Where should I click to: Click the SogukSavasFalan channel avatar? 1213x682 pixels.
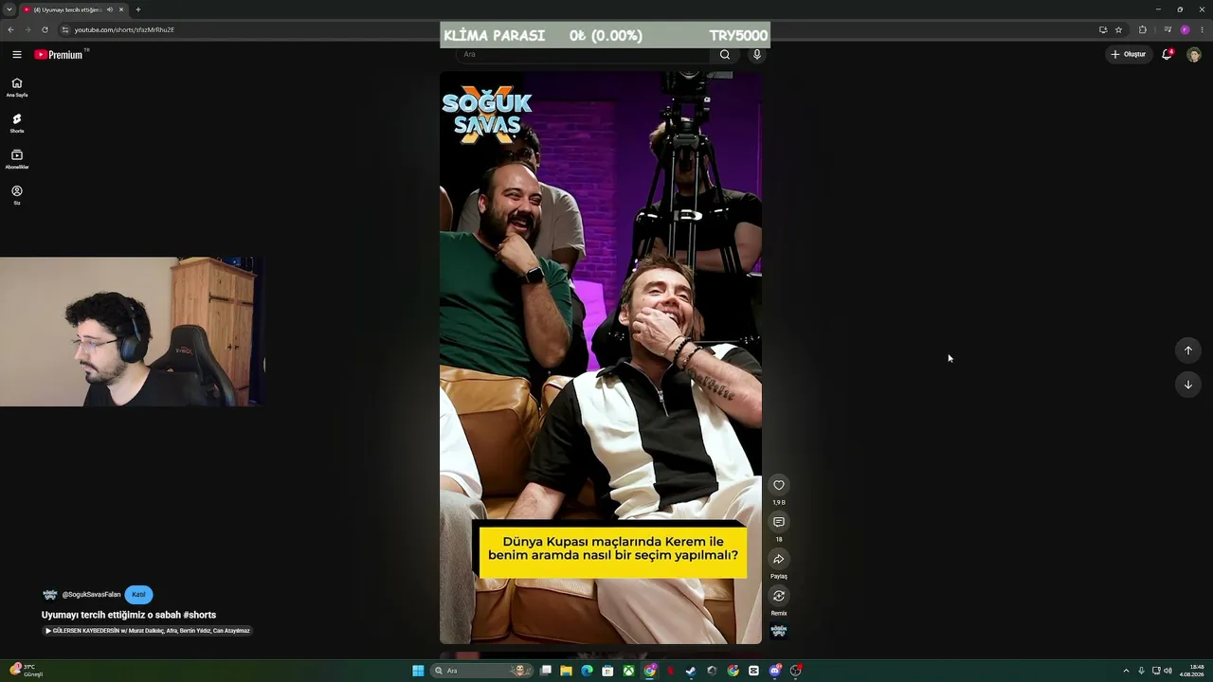(50, 595)
